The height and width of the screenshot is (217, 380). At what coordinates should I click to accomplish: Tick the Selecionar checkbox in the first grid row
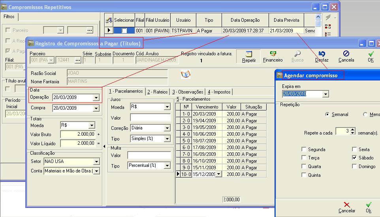124,30
